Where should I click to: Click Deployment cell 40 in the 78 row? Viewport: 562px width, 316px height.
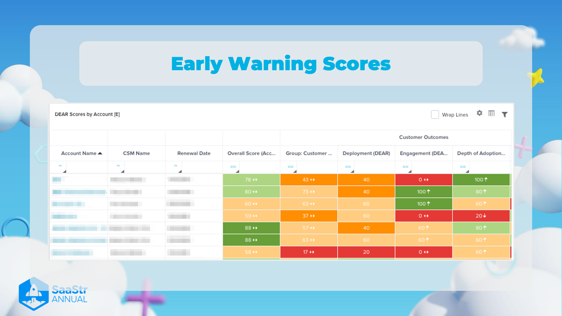click(x=366, y=180)
